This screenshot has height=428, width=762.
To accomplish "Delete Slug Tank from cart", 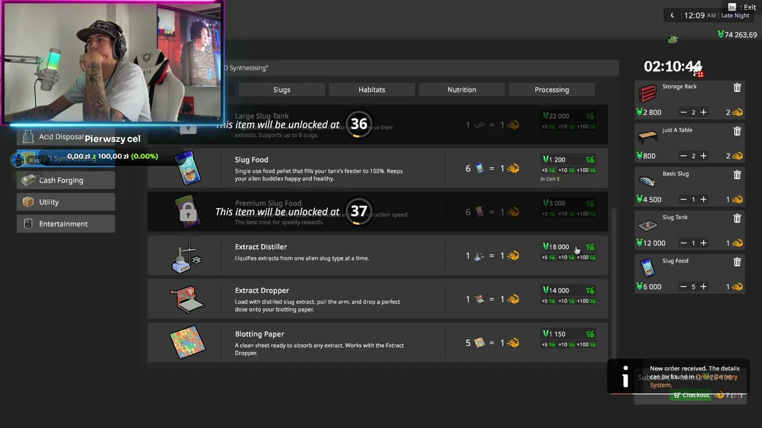I will point(737,218).
